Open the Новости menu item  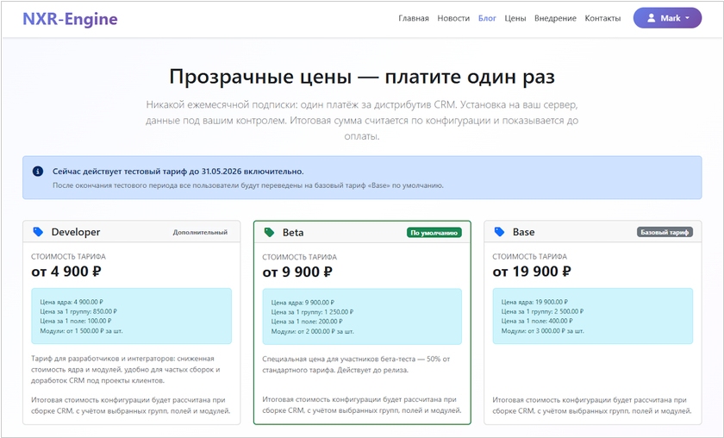(453, 18)
